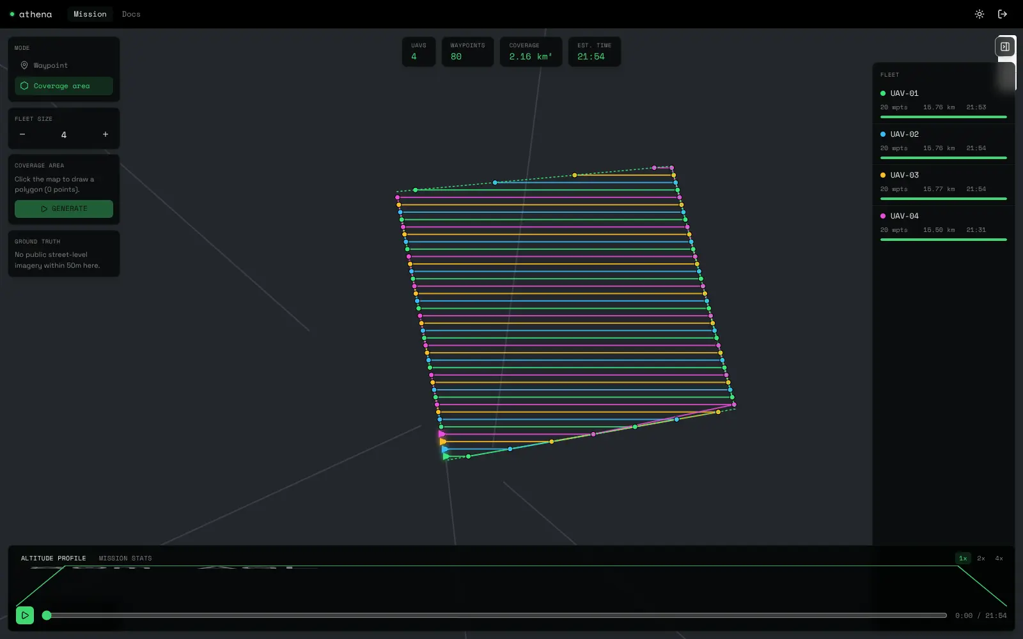Image resolution: width=1023 pixels, height=639 pixels.
Task: Click the pink UAV-04 start arrow marker
Action: (441, 435)
